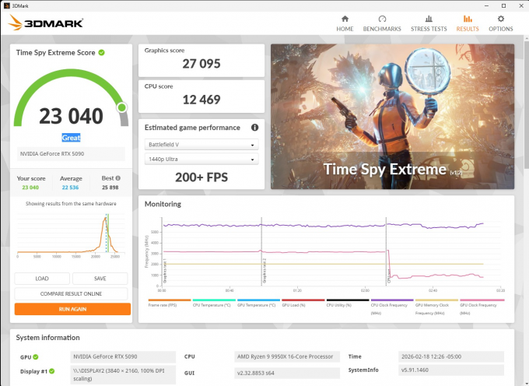Toggle GPU Temperature legend line
The height and width of the screenshot is (386, 529).
(258, 303)
